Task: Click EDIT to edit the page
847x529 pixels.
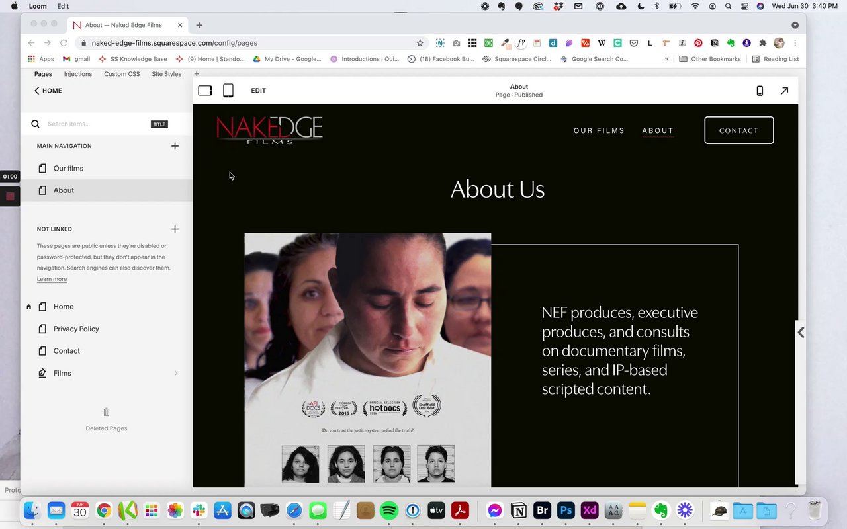Action: [259, 91]
